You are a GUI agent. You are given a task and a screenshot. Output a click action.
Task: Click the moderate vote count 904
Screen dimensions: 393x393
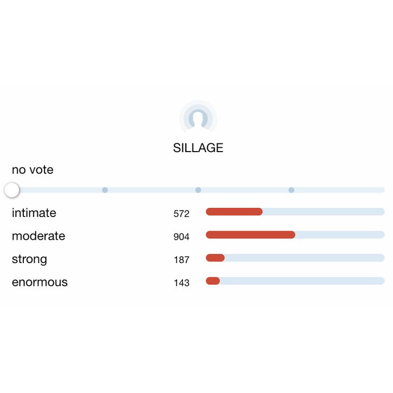[x=181, y=237]
